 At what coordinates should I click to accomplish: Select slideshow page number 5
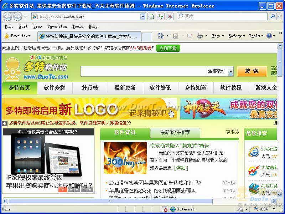point(90,190)
